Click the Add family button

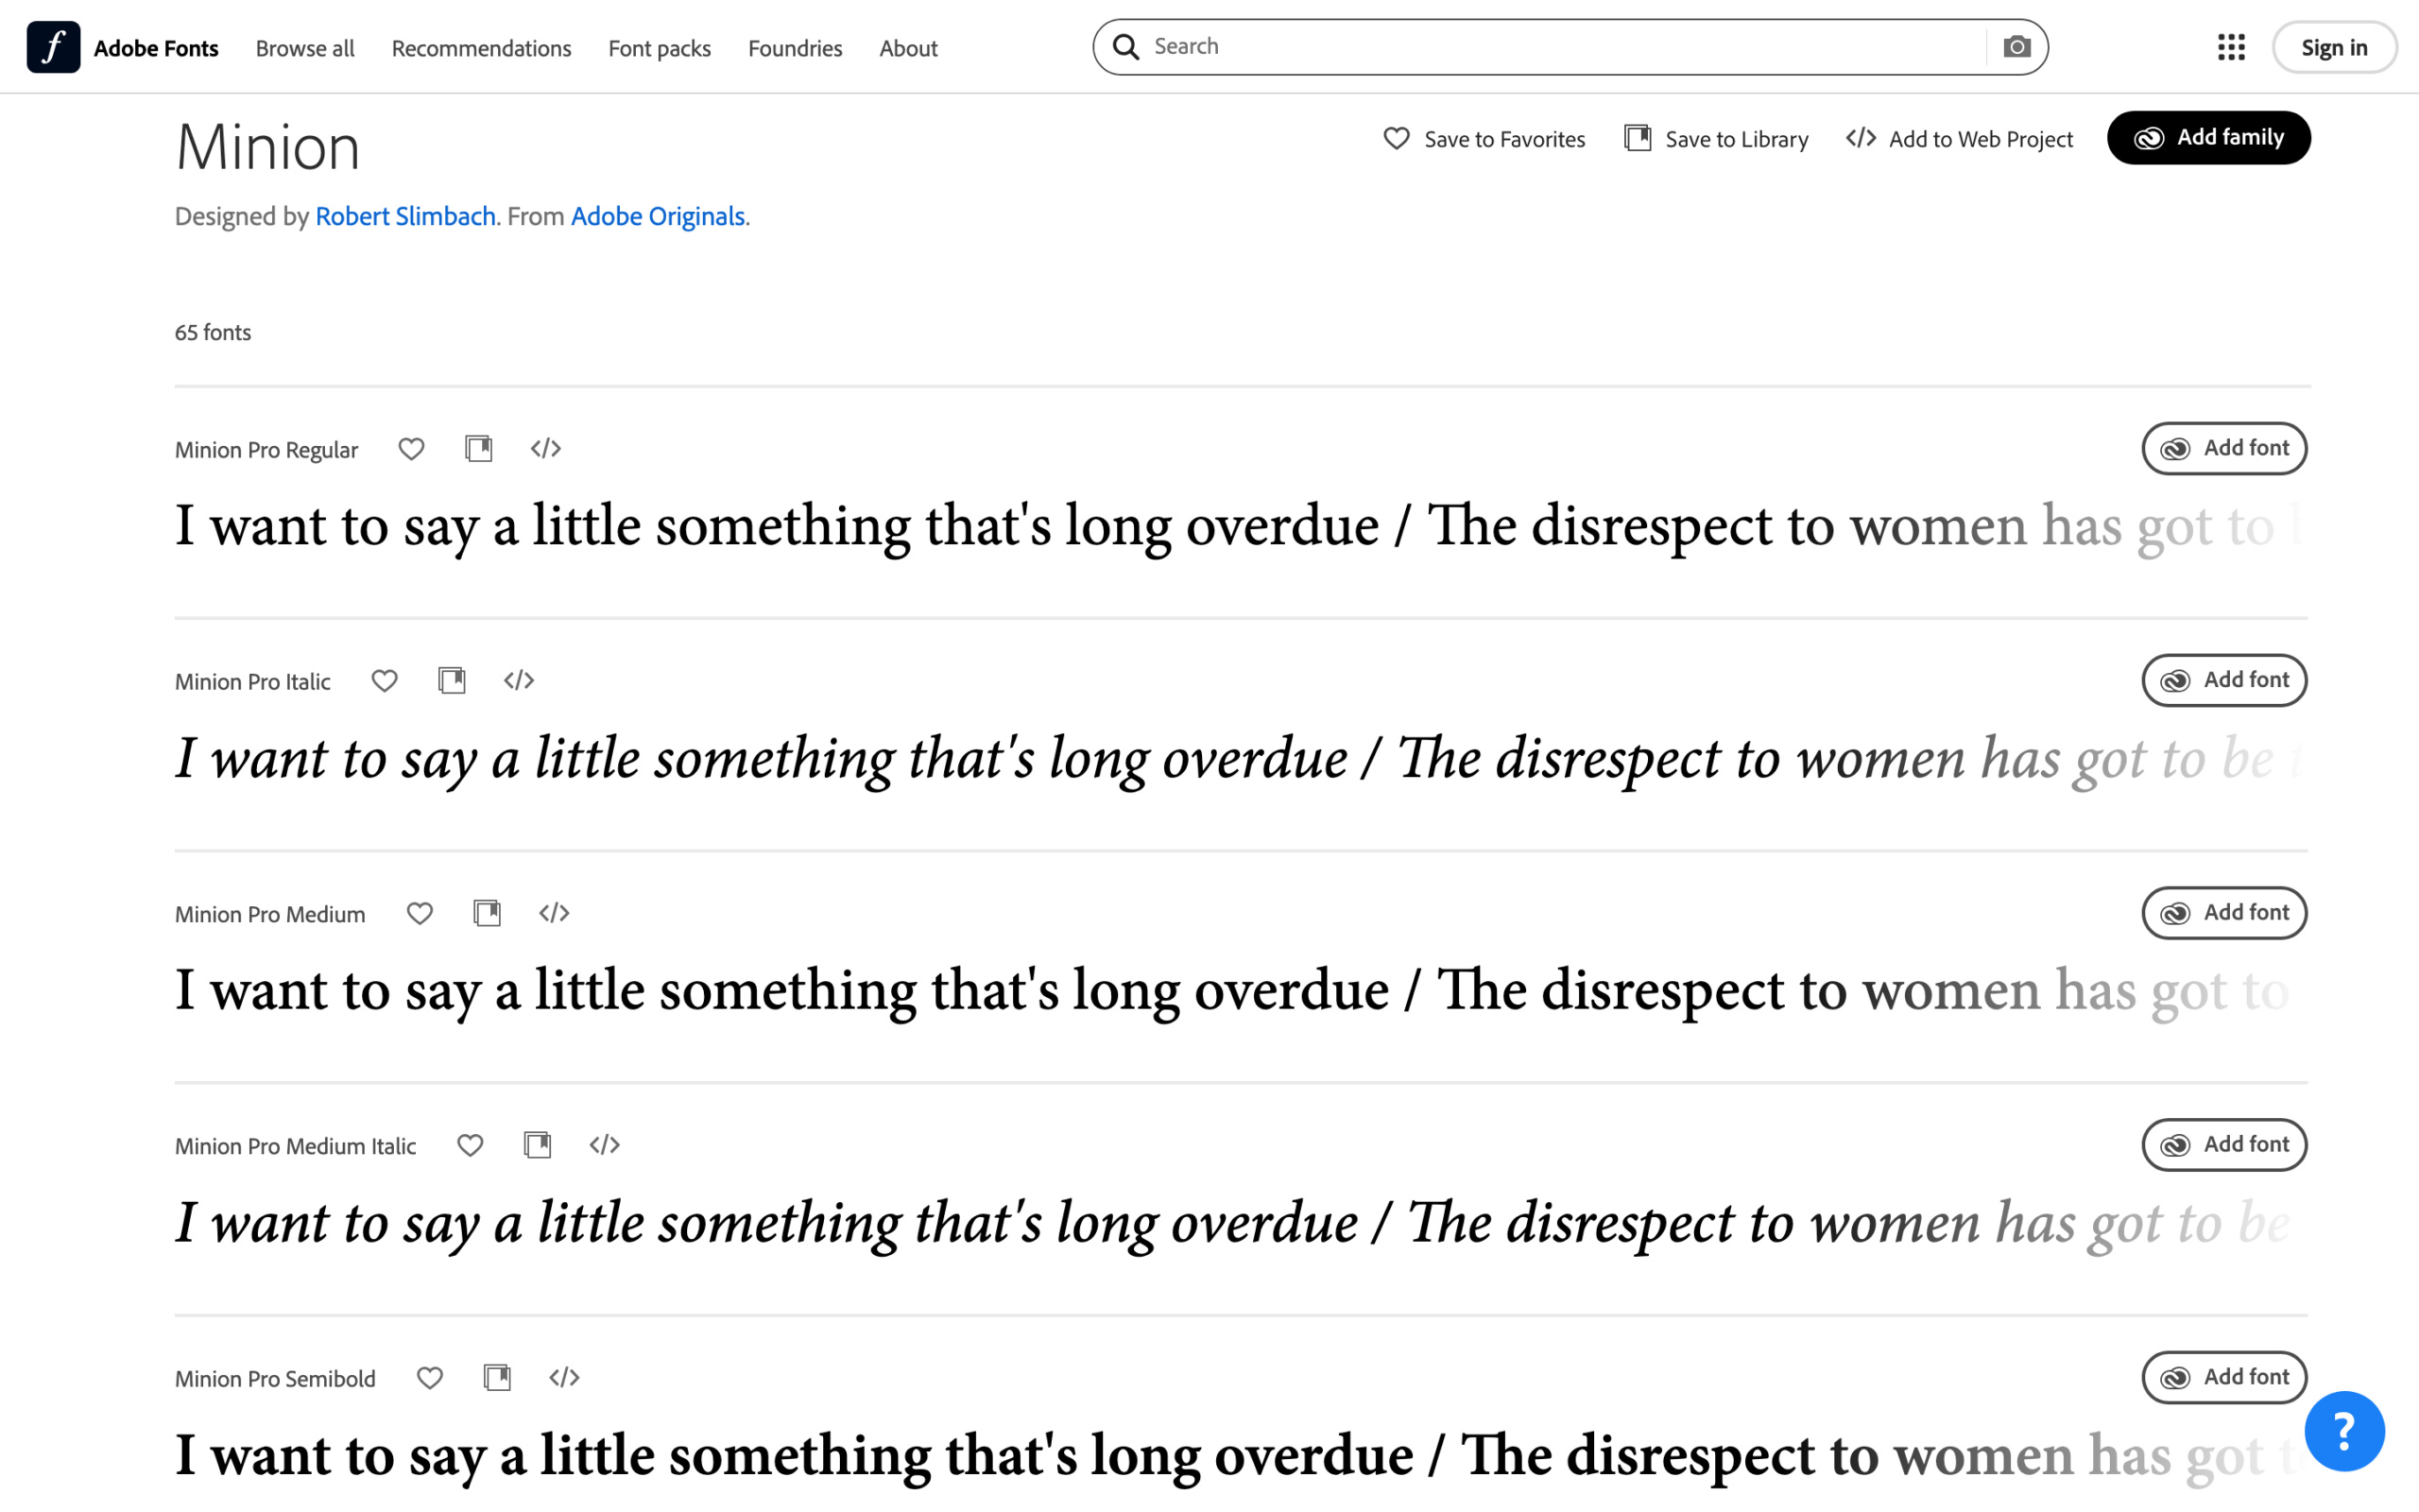coord(2209,138)
